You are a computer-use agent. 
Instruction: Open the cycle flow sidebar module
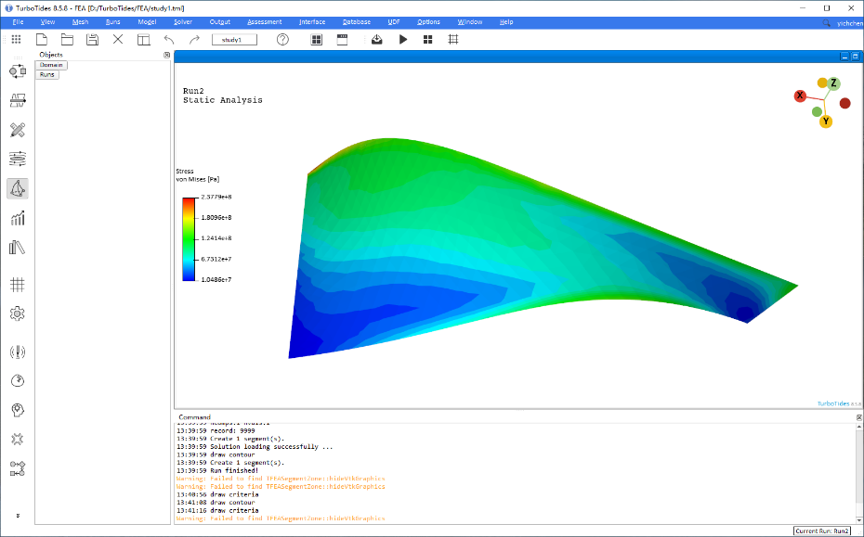[18, 71]
